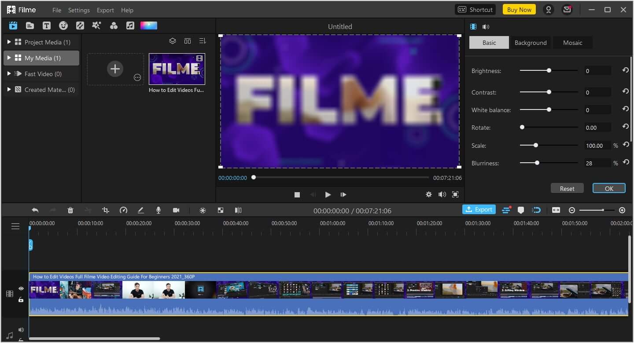Fit timeline to window with arrows icon
634x343 pixels.
556,210
